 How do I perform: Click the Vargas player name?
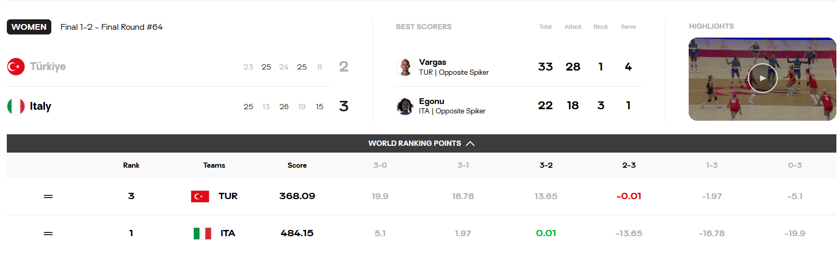pyautogui.click(x=433, y=62)
